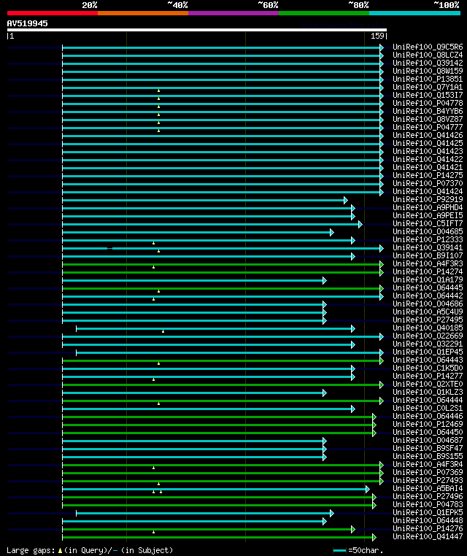The height and width of the screenshot is (556, 467).
Task: Select the UniRef100_Q41424 label
Action: click(428, 191)
